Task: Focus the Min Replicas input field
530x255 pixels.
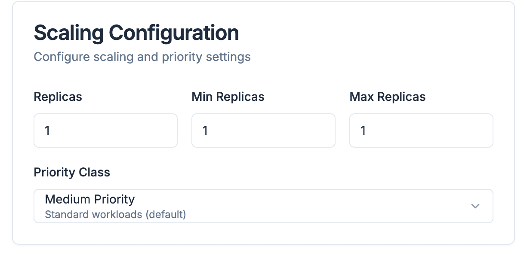Action: (x=263, y=131)
